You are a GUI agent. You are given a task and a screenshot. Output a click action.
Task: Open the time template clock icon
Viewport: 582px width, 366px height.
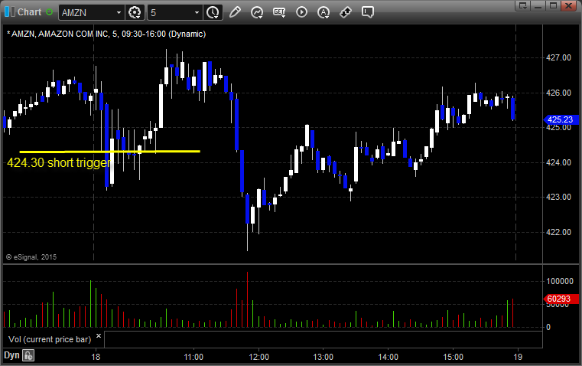pos(213,12)
